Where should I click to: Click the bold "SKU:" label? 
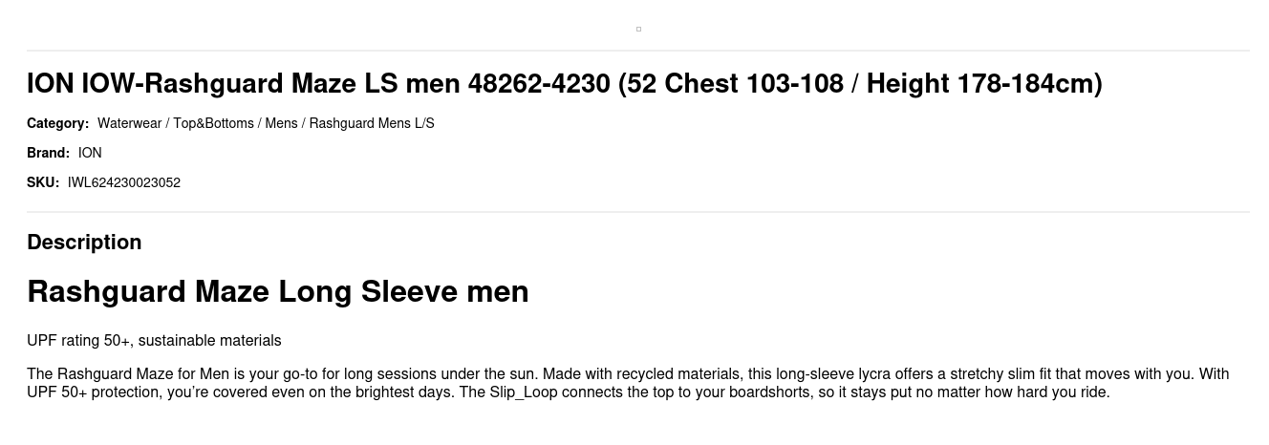pos(43,182)
